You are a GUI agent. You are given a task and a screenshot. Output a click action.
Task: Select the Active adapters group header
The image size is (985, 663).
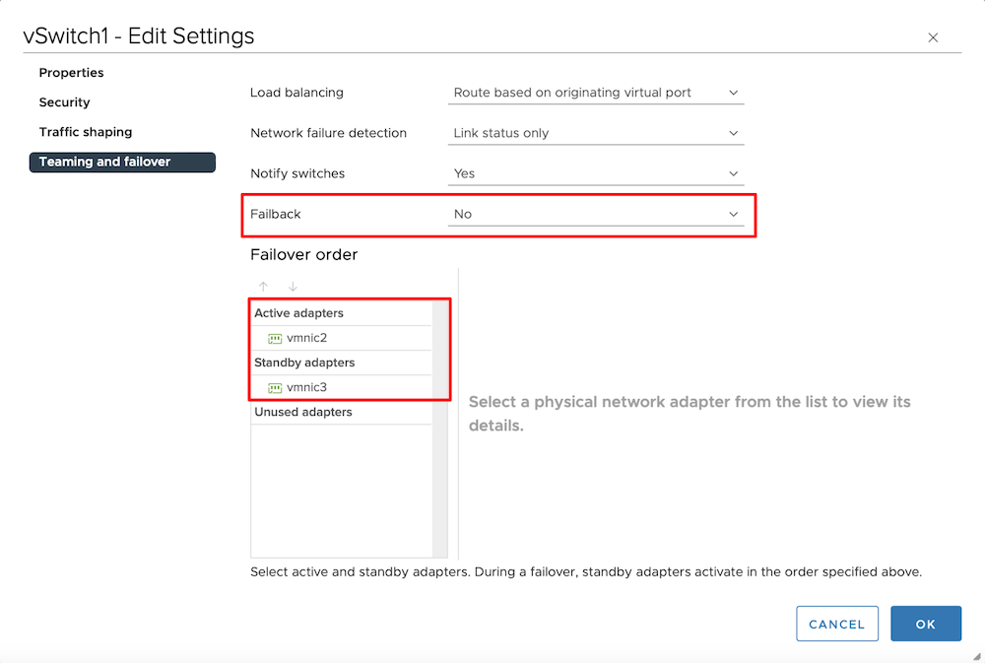[298, 313]
